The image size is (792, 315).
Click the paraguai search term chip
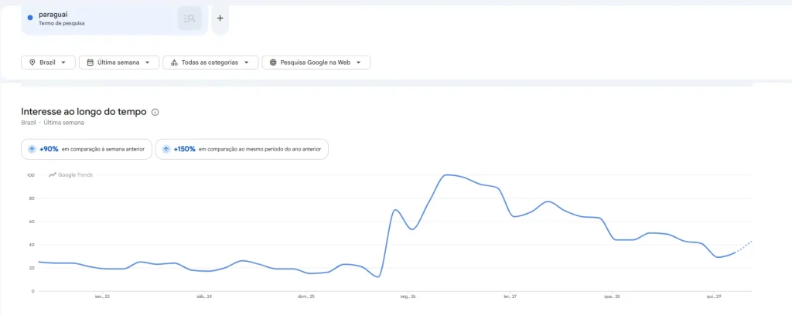(114, 19)
